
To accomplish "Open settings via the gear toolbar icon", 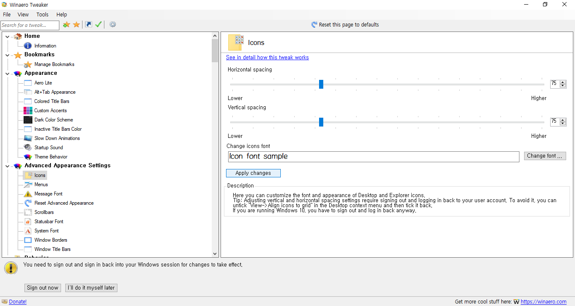I will pyautogui.click(x=112, y=24).
